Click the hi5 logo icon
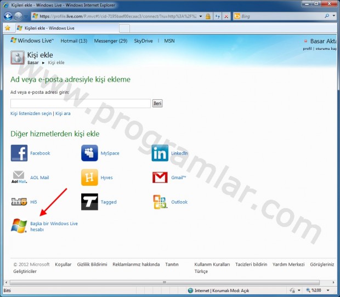 tap(19, 202)
